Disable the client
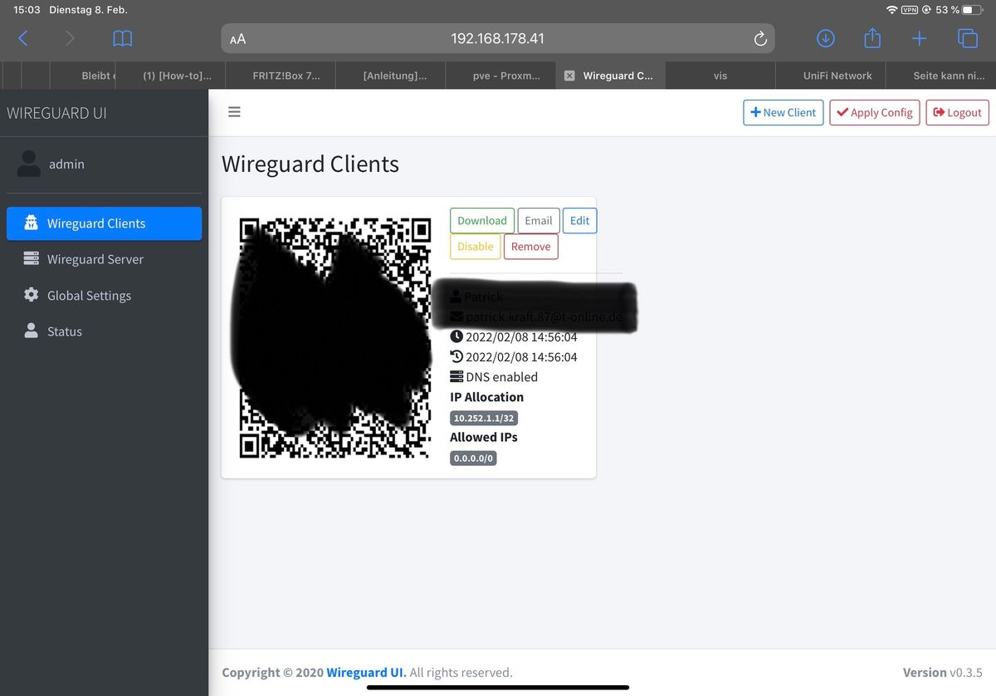The image size is (996, 696). [x=476, y=247]
